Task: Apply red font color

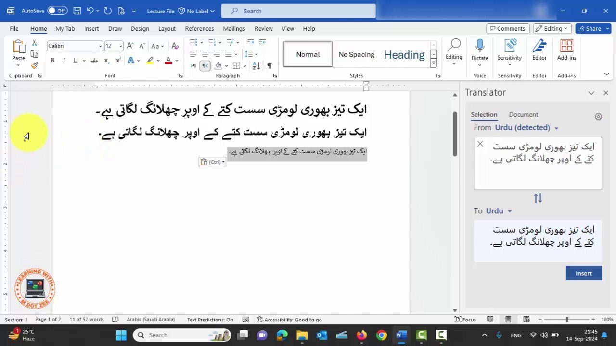Action: coord(168,61)
